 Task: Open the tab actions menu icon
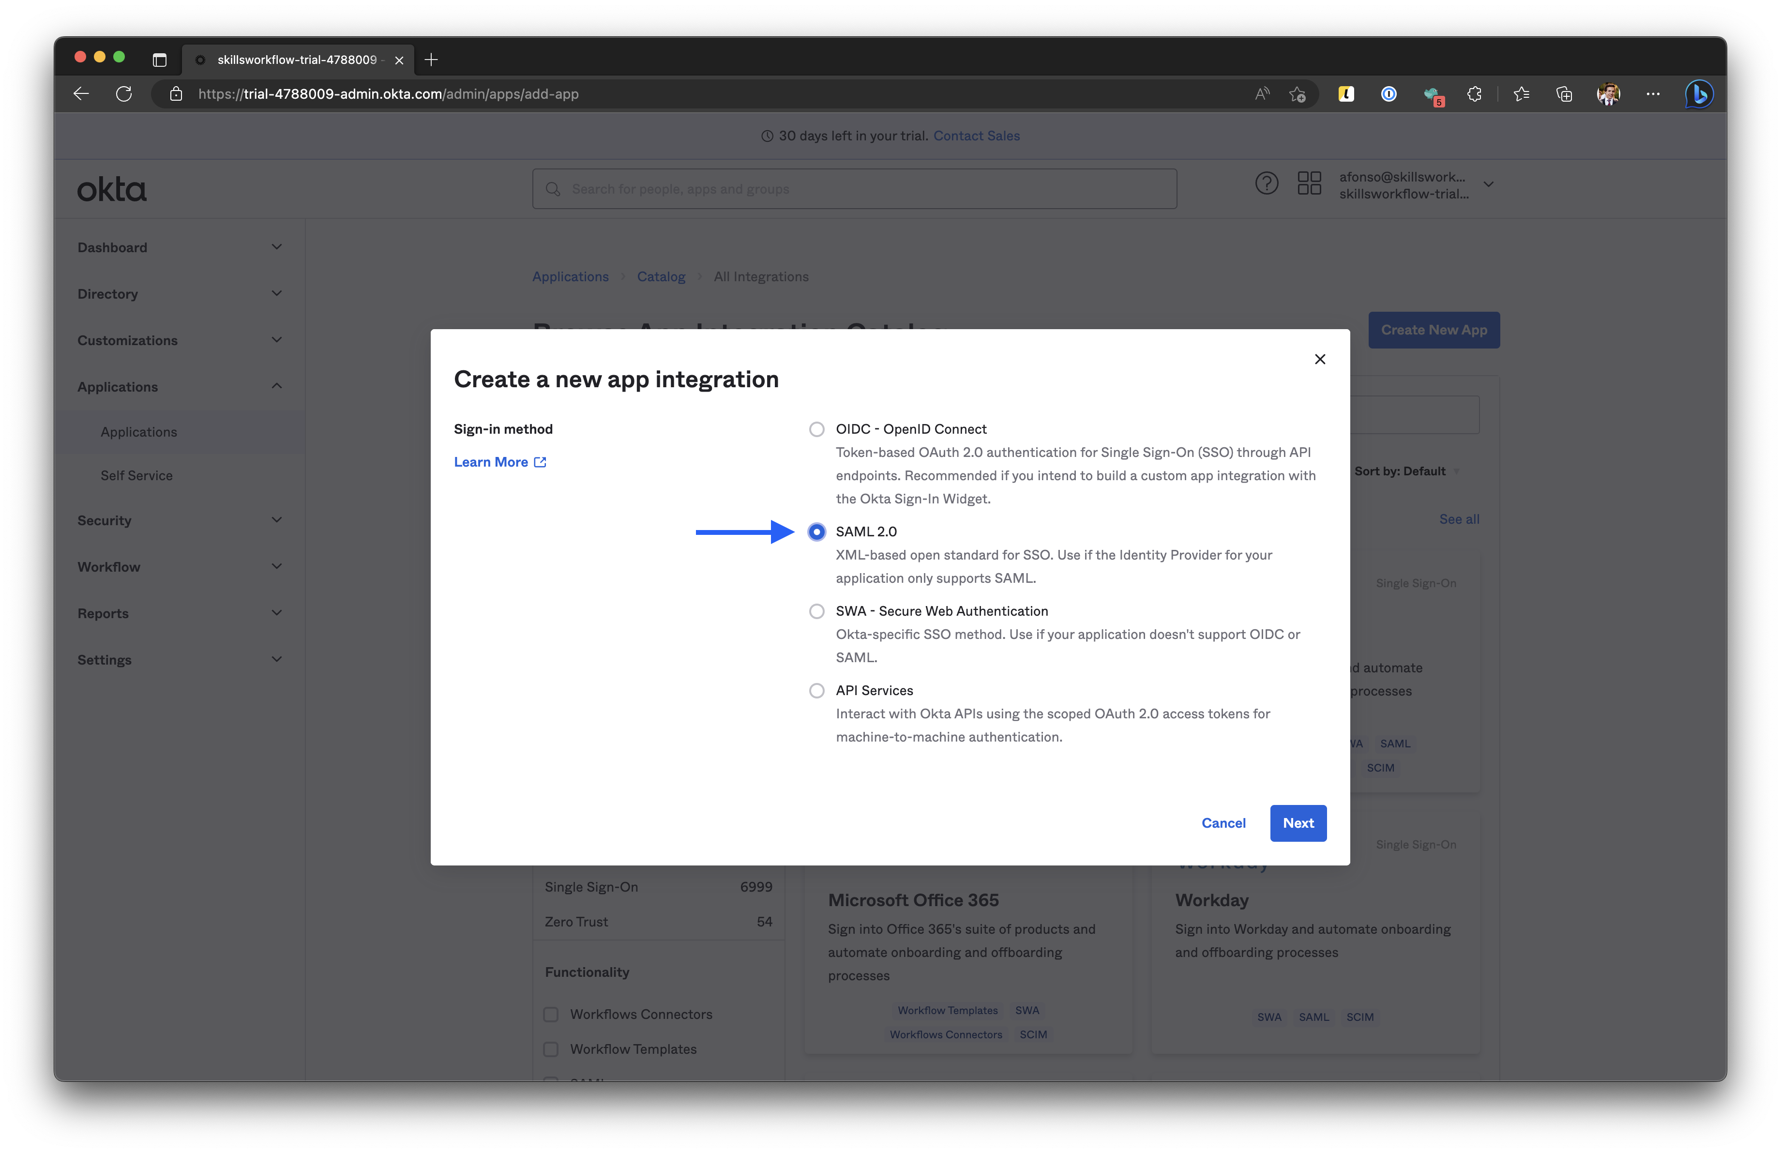pos(159,60)
